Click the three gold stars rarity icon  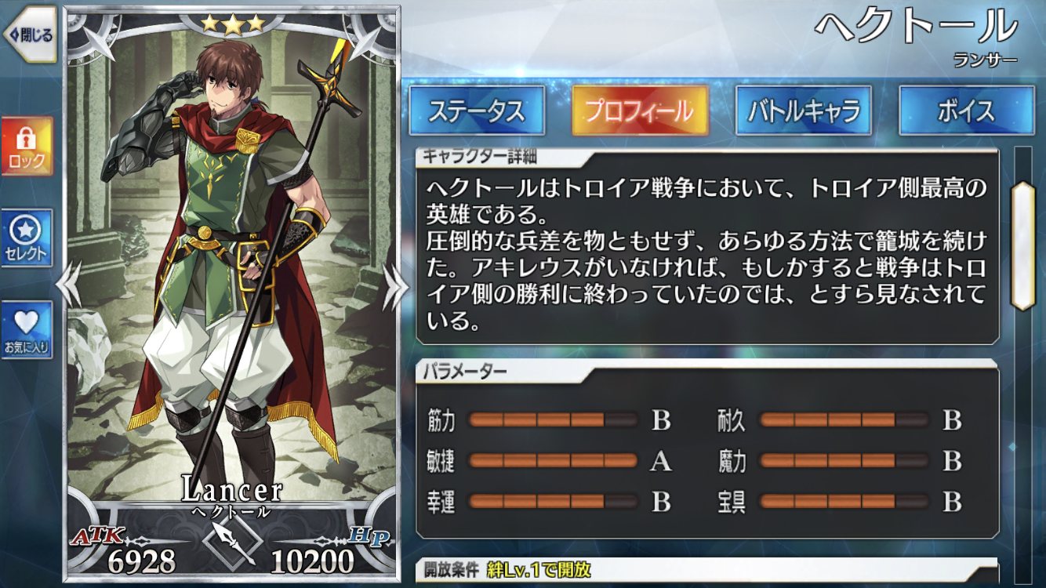click(233, 24)
